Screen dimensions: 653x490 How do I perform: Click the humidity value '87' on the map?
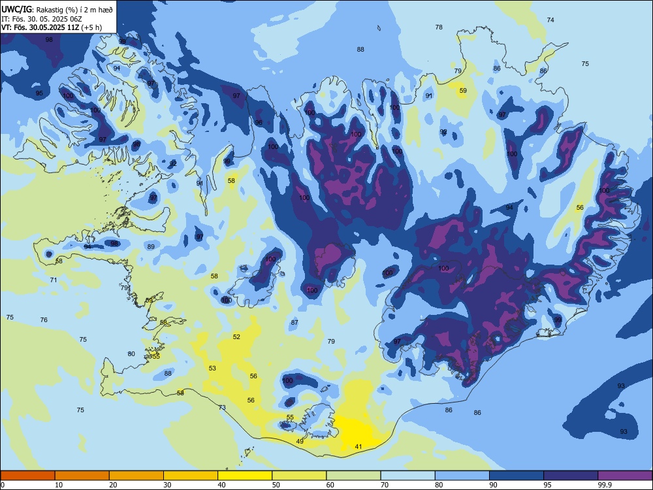[x=295, y=323]
